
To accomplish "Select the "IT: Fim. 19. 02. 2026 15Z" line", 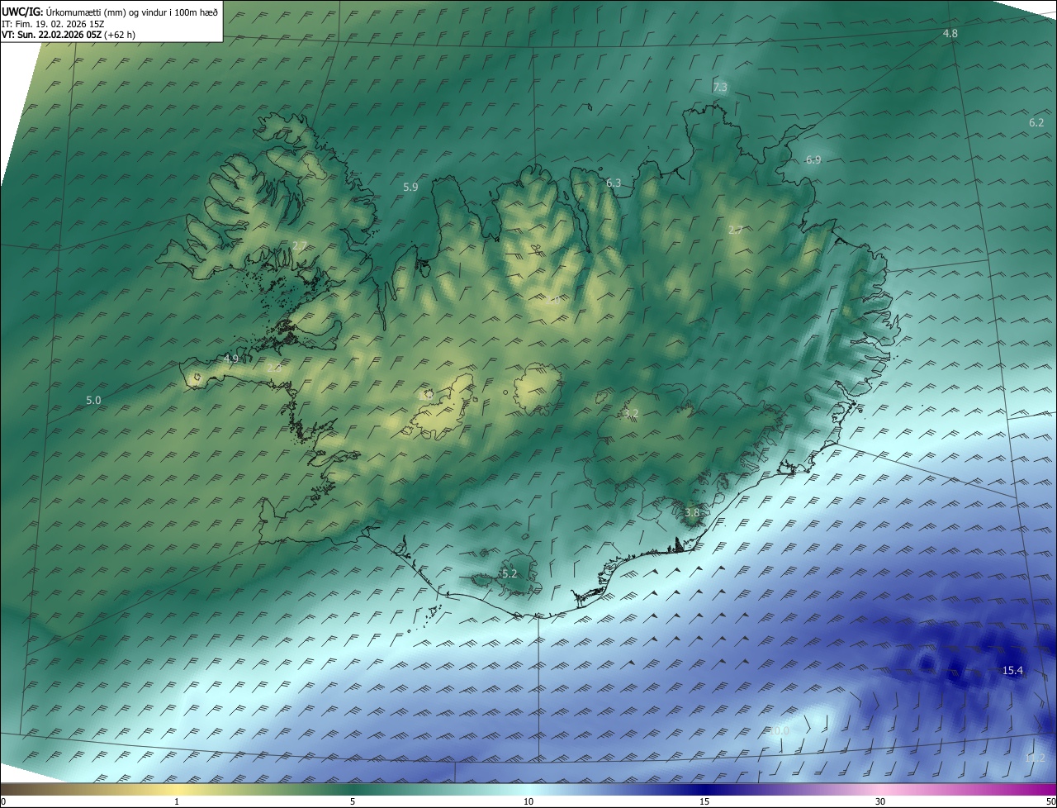I will [x=52, y=23].
